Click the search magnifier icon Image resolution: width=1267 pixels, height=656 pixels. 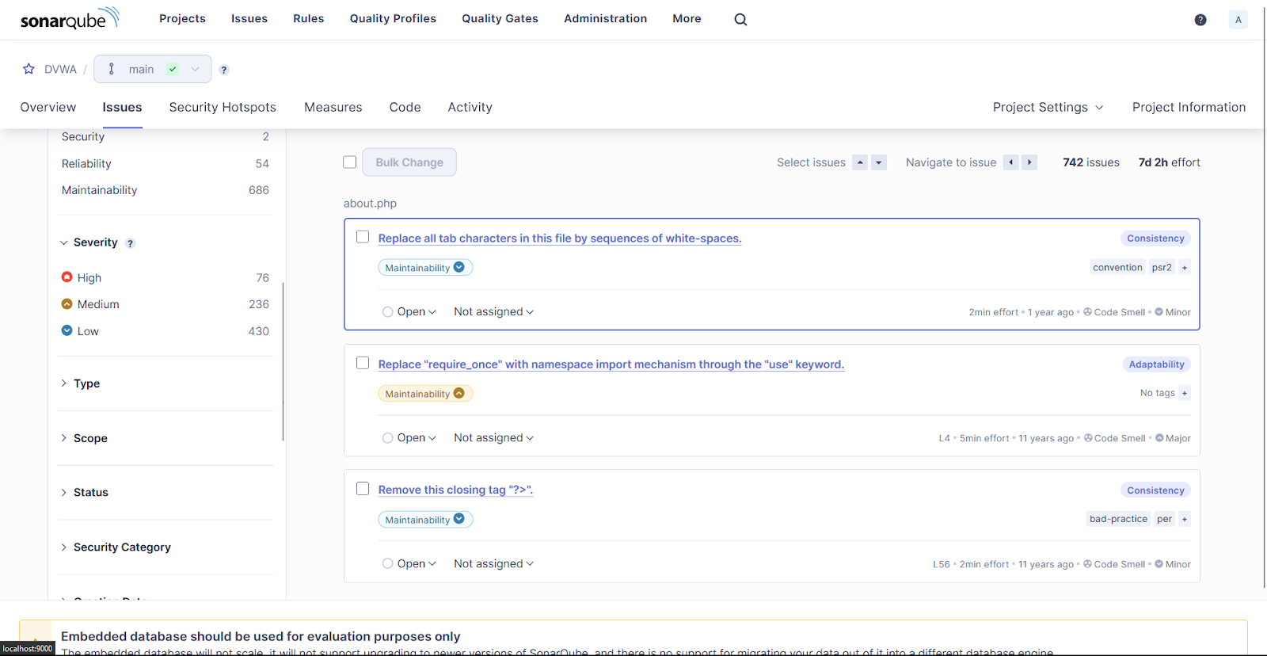point(740,20)
